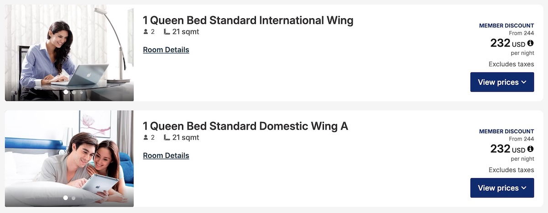Click the 1 Queen Bed Standard Domestic Wing A title
This screenshot has height=213, width=548.
[245, 126]
